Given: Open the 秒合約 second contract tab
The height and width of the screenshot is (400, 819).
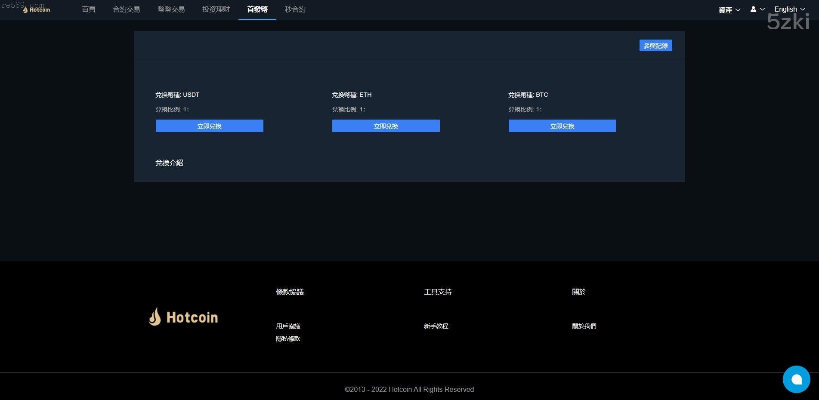Looking at the screenshot, I should [295, 9].
